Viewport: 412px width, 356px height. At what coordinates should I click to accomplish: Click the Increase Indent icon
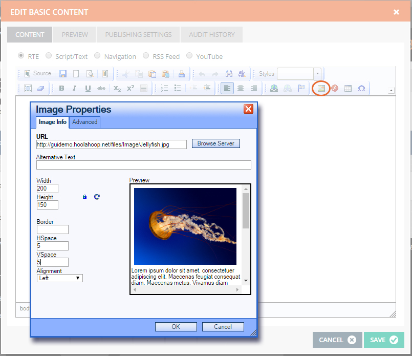[x=207, y=88]
